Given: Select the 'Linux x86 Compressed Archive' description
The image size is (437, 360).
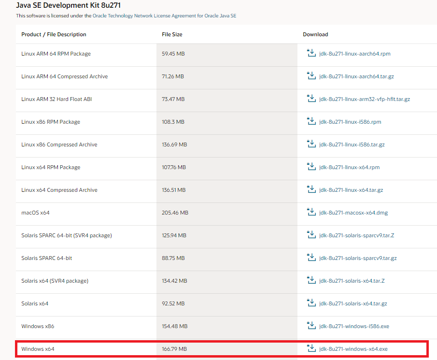Looking at the screenshot, I should [59, 144].
